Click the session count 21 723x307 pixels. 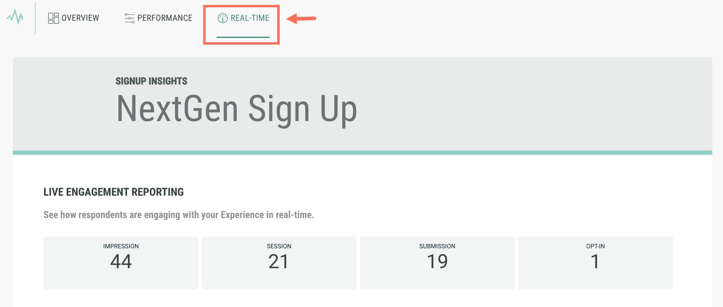279,262
